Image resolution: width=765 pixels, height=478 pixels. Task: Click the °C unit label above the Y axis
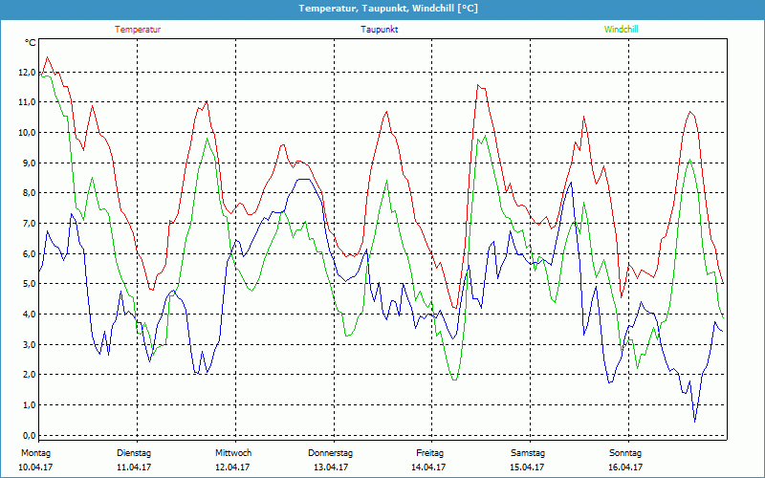[31, 43]
